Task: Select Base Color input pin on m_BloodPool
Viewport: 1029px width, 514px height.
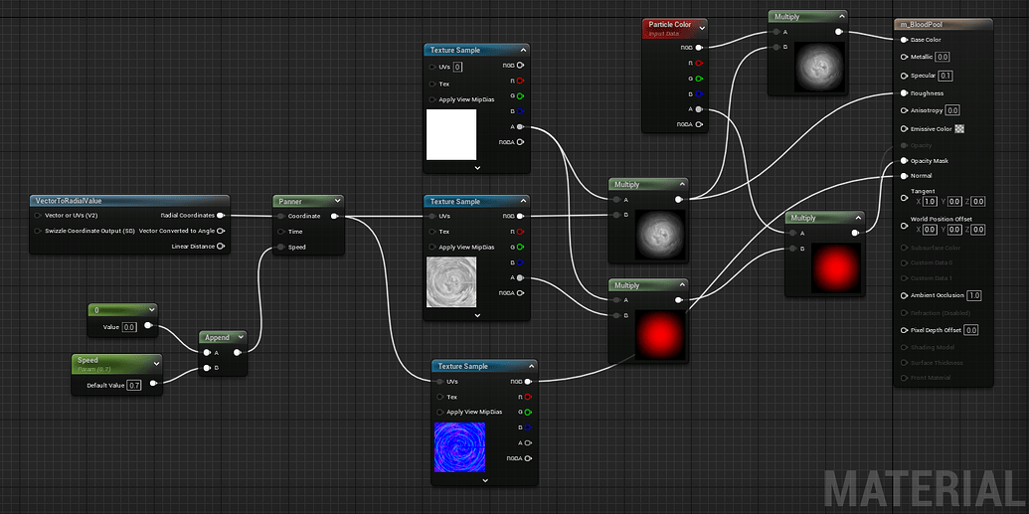Action: pos(905,40)
